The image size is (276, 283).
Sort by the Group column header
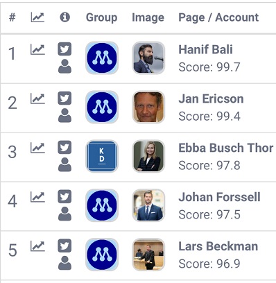102,17
